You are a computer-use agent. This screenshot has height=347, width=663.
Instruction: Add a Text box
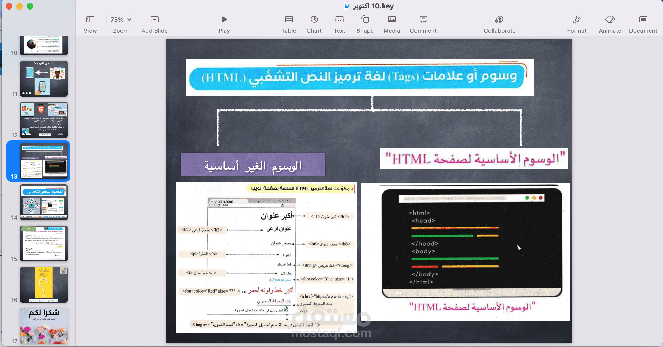(339, 20)
